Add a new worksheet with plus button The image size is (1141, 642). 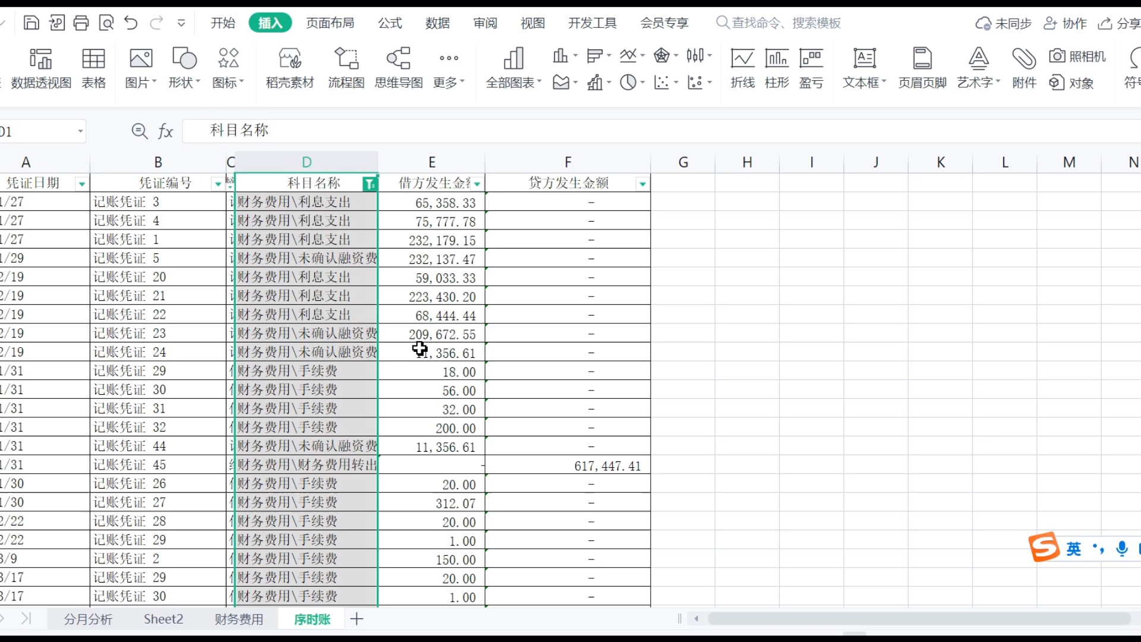tap(357, 619)
